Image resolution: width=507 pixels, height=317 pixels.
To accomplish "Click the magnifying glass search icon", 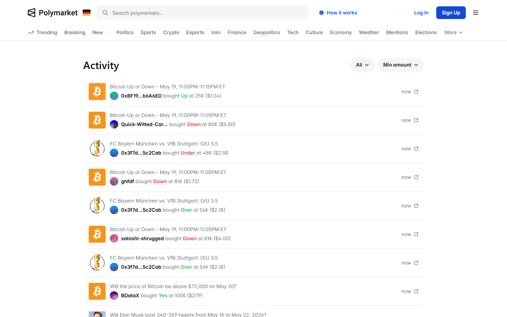I will (x=105, y=13).
